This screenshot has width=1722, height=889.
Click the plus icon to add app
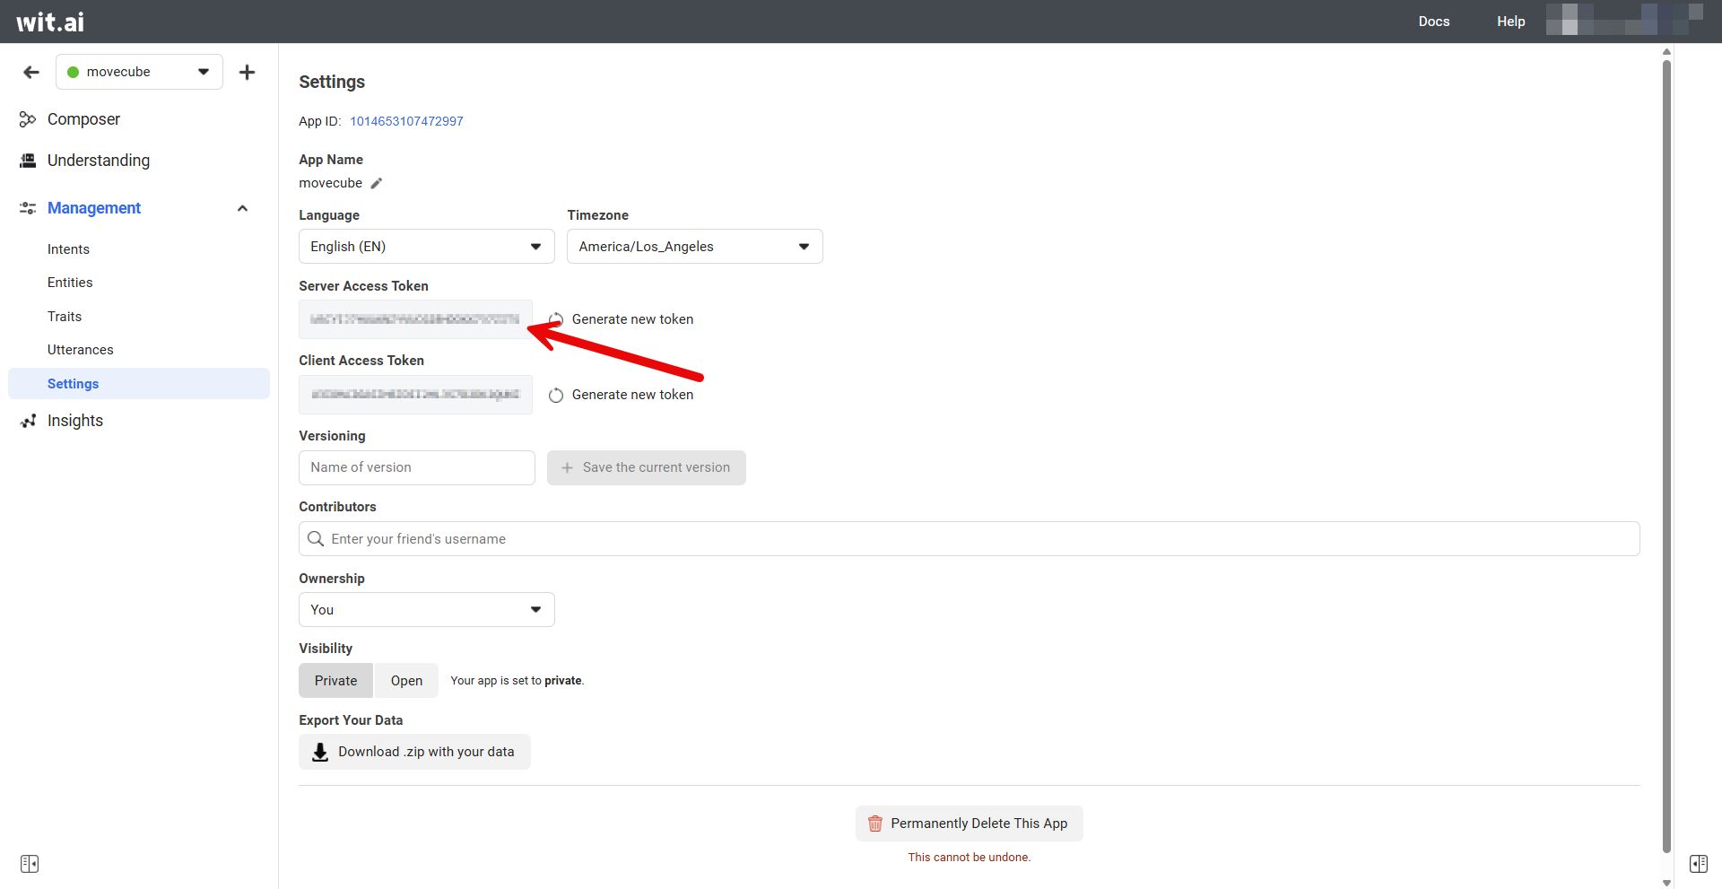[x=247, y=72]
